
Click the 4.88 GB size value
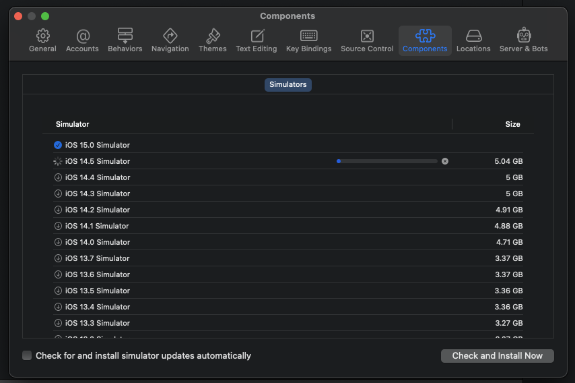pos(508,226)
